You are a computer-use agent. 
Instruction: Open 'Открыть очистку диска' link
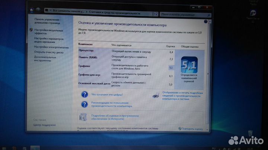(x=49, y=52)
